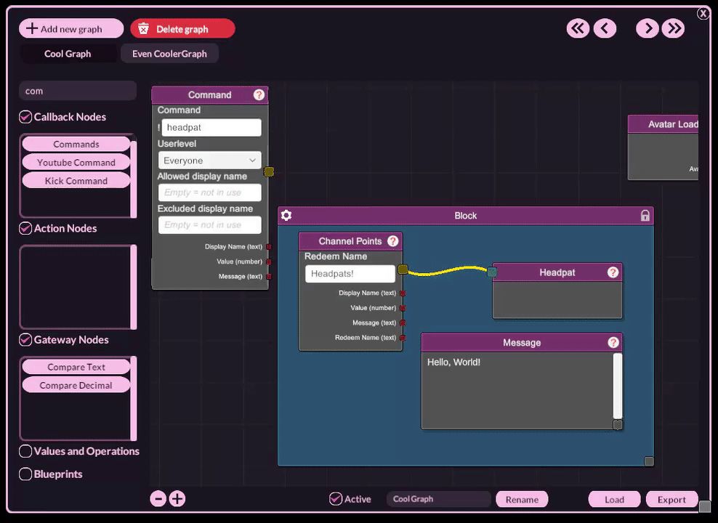Click Channel Points Display Name (text) port
This screenshot has width=718, height=523.
(403, 293)
